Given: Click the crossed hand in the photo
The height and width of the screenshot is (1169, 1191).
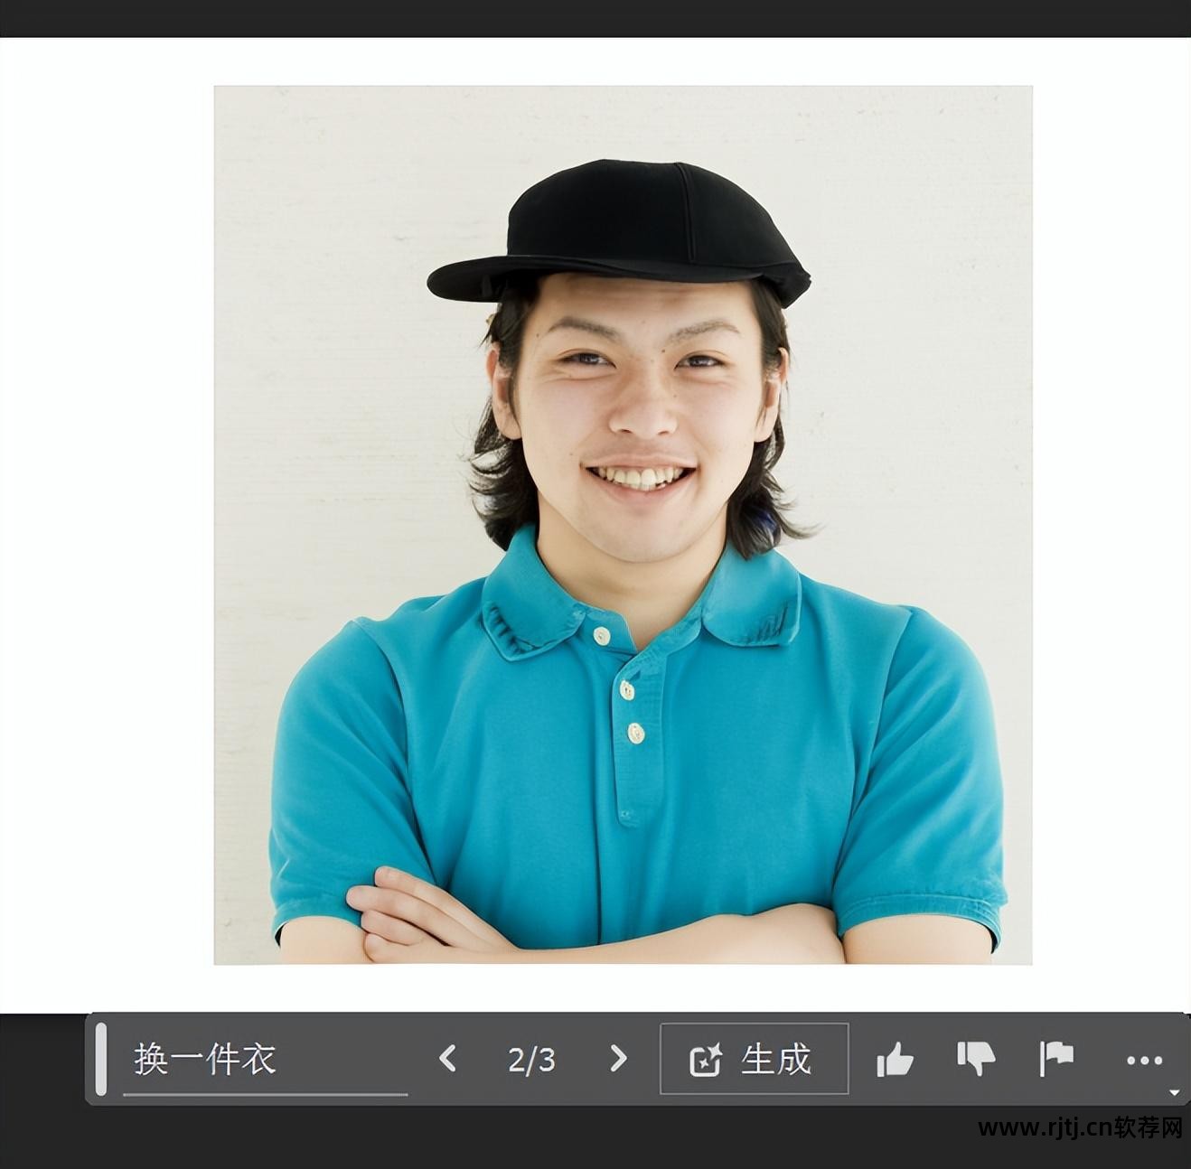Looking at the screenshot, I should coord(425,914).
